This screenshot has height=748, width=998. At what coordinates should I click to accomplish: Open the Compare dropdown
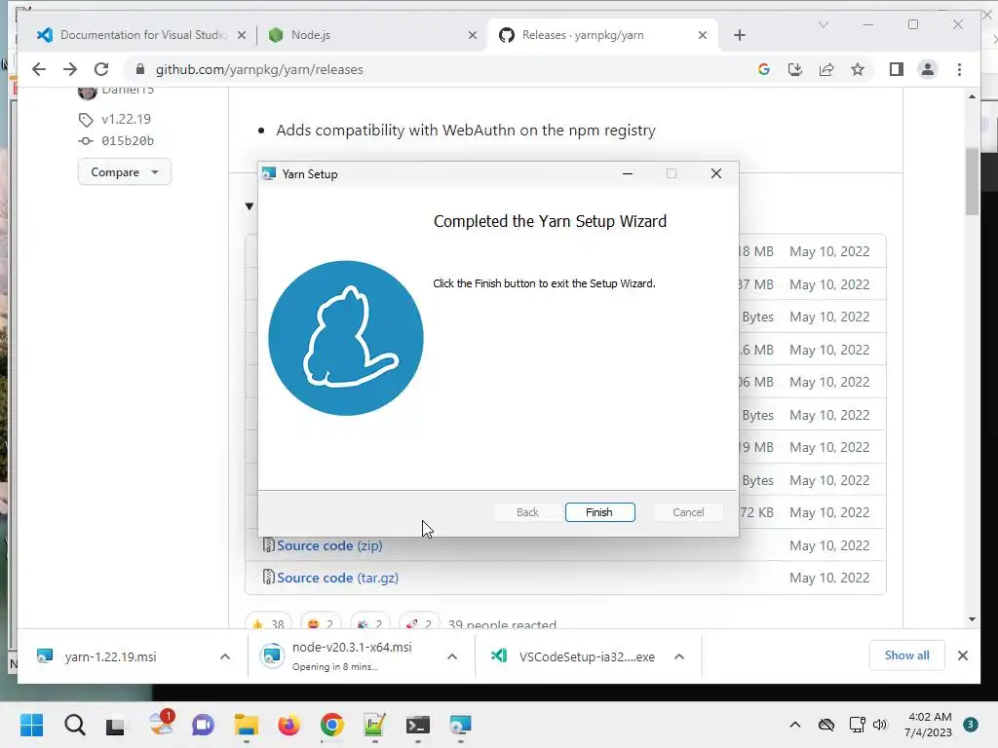pyautogui.click(x=124, y=171)
